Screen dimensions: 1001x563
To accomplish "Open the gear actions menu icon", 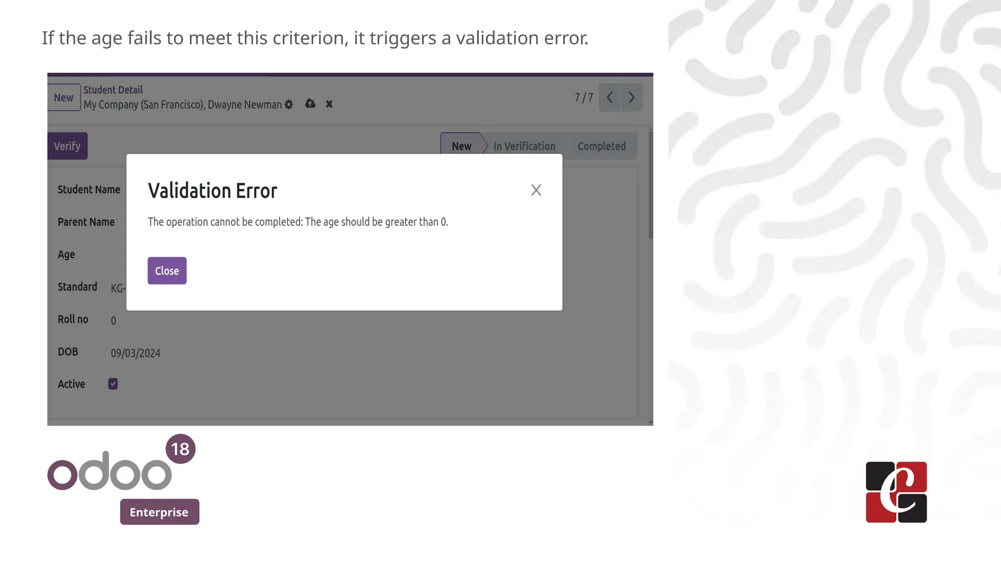I will [289, 105].
